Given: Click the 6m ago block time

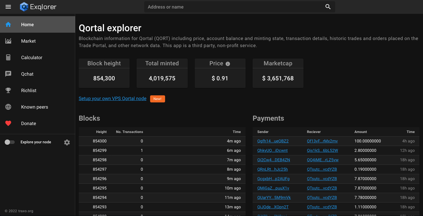Looking at the screenshot, I should pos(234,150).
